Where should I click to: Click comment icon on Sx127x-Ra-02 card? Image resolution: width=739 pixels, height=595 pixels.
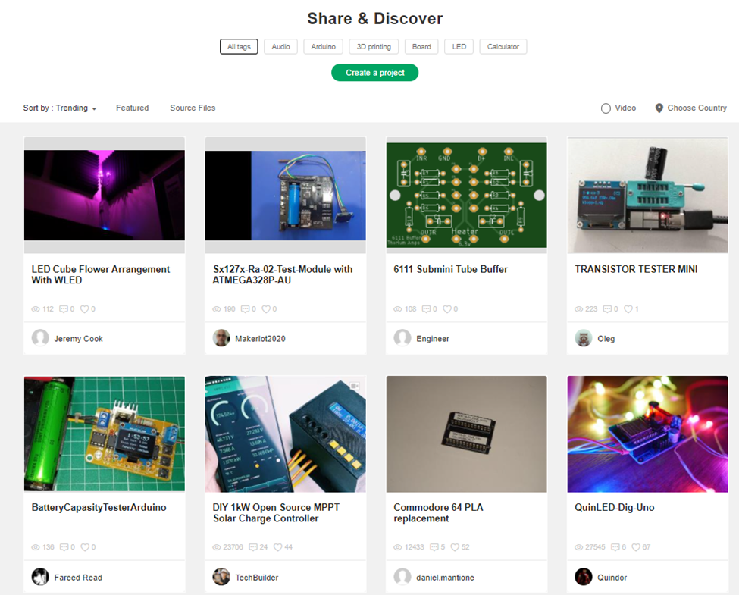(245, 309)
